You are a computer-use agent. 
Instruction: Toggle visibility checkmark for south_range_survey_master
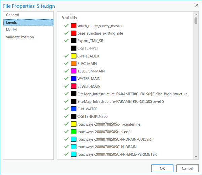(x=66, y=26)
